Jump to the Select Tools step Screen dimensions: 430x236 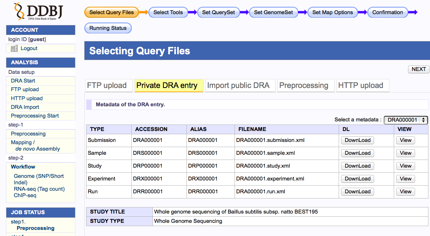168,13
